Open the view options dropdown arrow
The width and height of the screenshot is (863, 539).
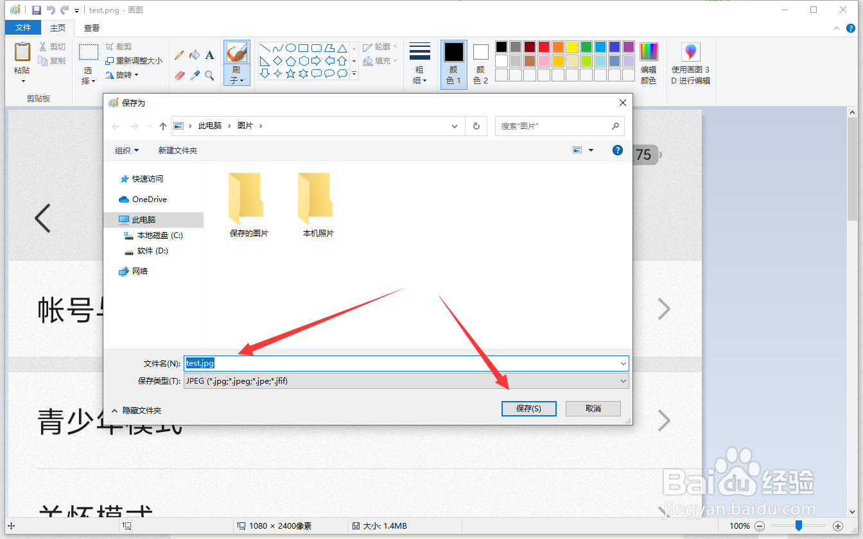coord(591,150)
